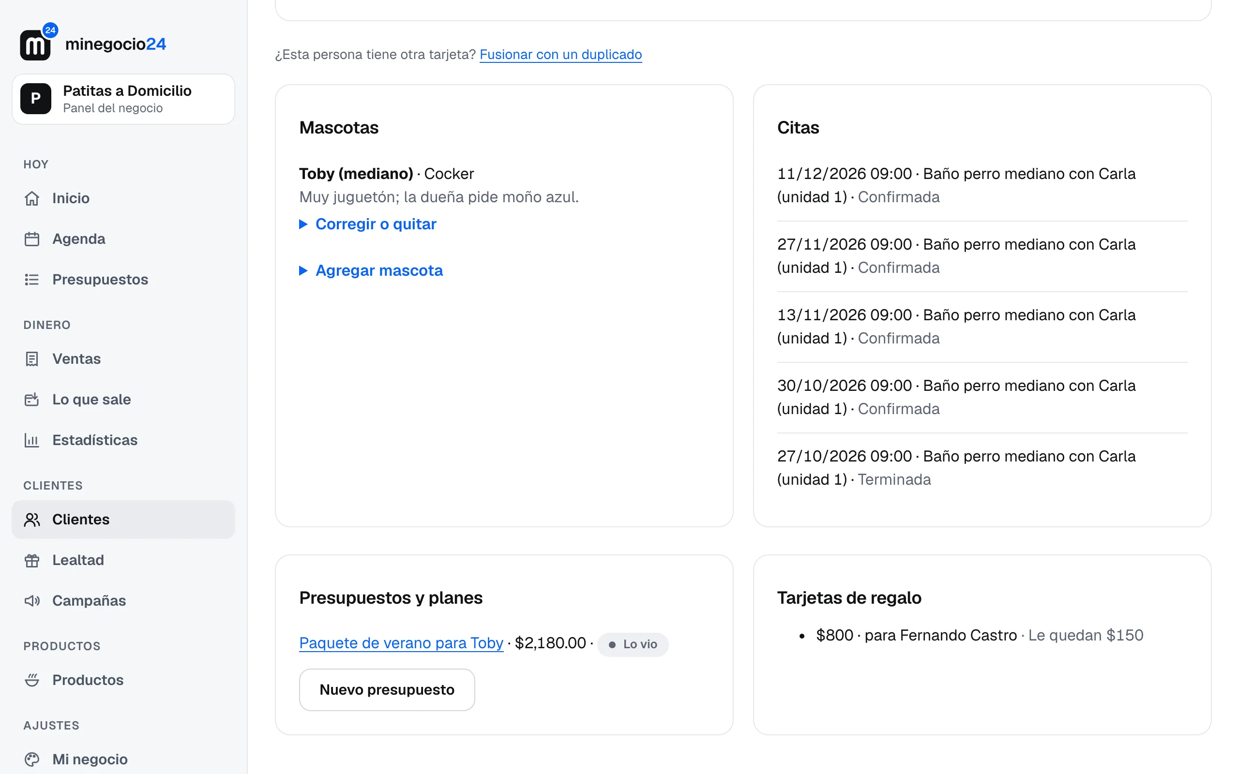Screen dimensions: 1239x774
Task: Click the Campañas megaphone icon
Action: click(x=32, y=600)
